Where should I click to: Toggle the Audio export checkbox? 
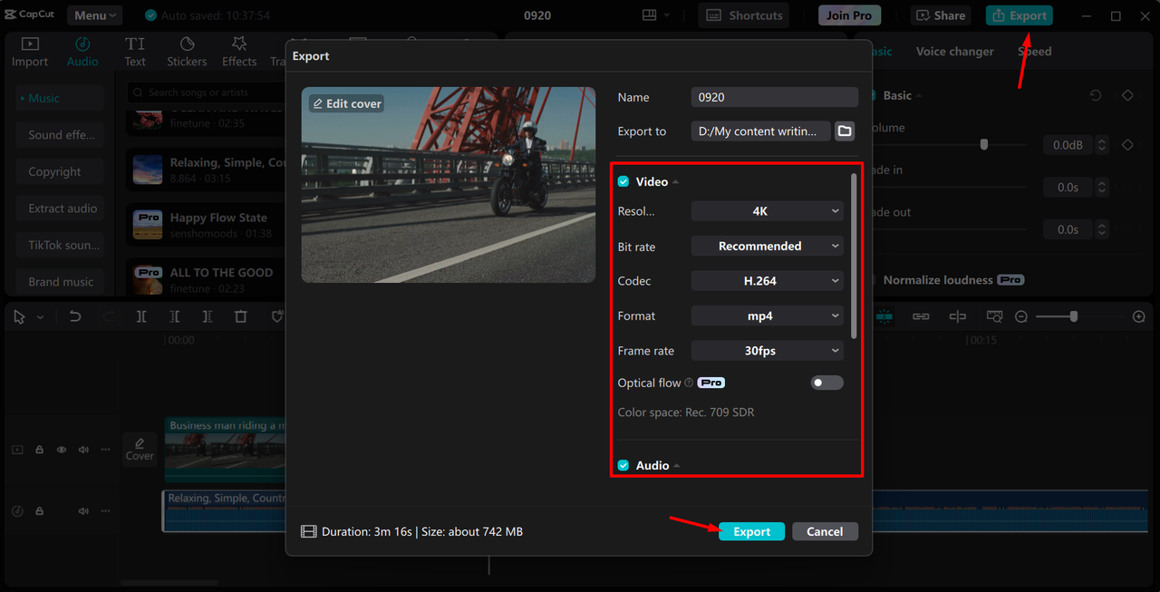pos(623,465)
